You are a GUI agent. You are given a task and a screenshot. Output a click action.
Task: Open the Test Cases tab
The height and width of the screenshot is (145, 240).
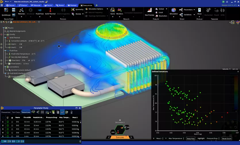[16, 112]
